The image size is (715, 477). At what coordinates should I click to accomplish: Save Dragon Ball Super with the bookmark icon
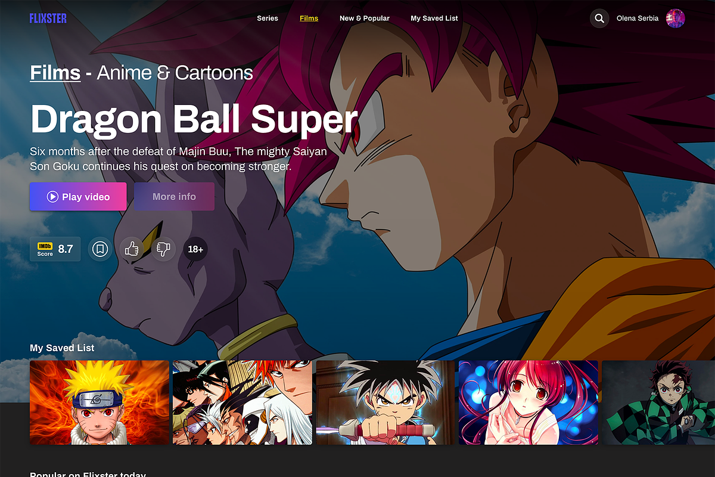(100, 249)
